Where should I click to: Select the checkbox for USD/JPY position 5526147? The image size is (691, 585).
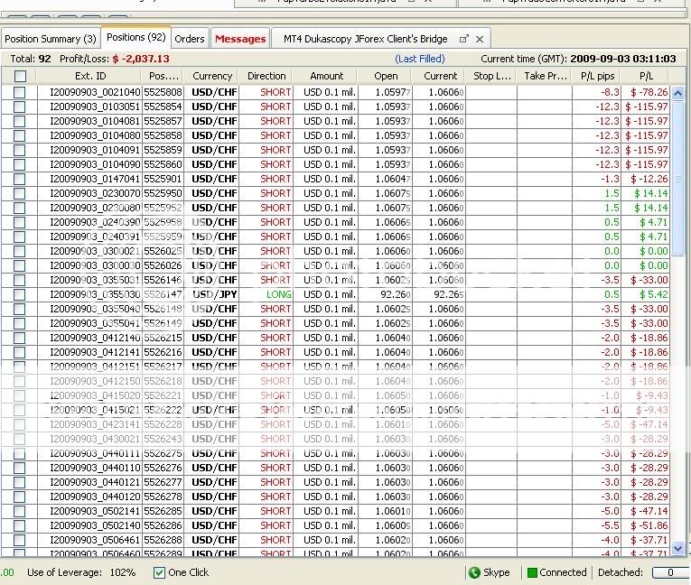19,294
